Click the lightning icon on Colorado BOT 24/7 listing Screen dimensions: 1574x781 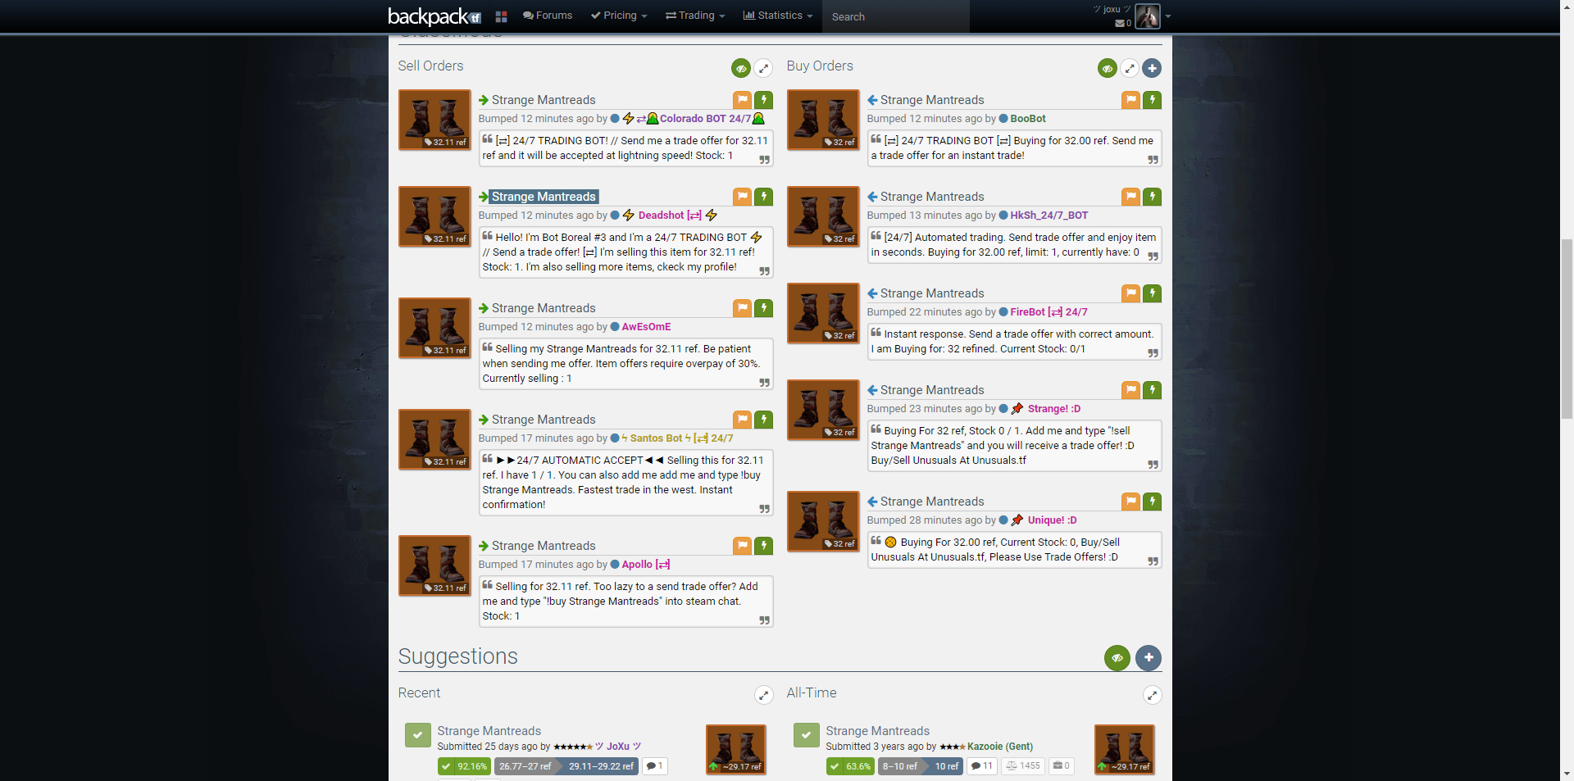tap(763, 100)
